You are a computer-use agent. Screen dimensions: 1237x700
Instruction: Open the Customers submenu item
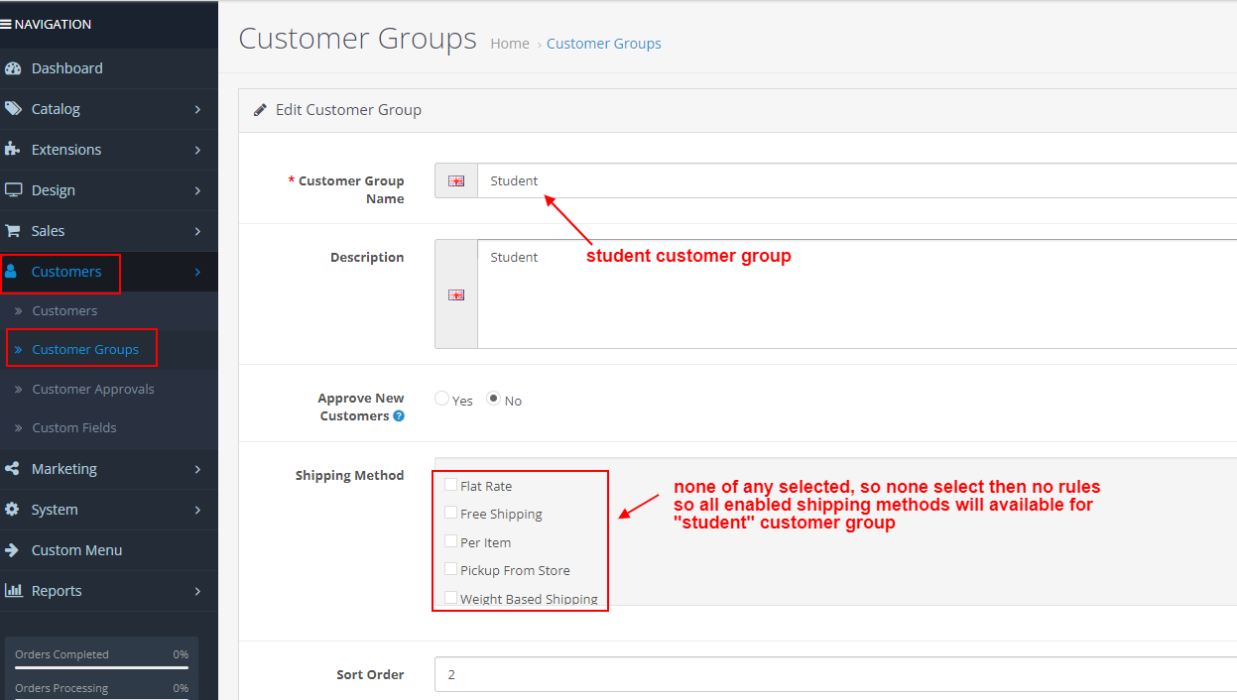point(109,310)
